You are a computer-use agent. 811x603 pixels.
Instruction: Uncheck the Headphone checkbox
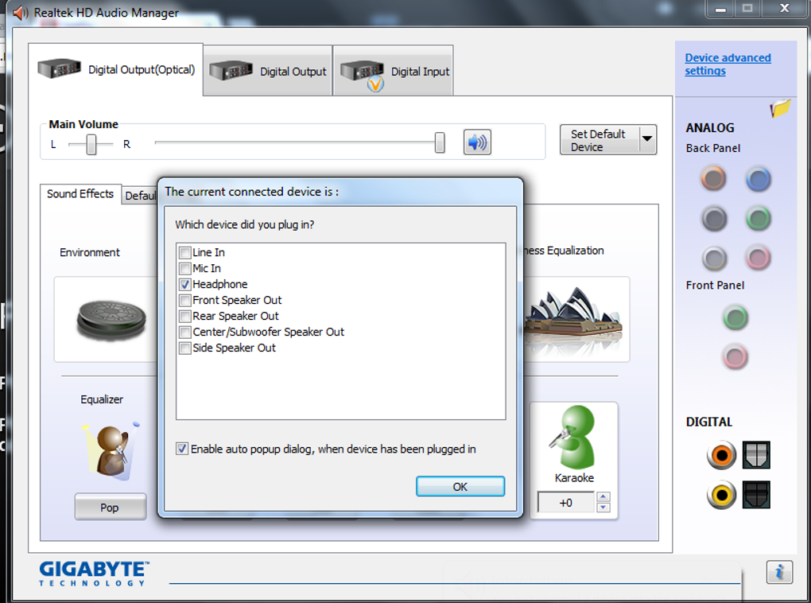coord(184,284)
